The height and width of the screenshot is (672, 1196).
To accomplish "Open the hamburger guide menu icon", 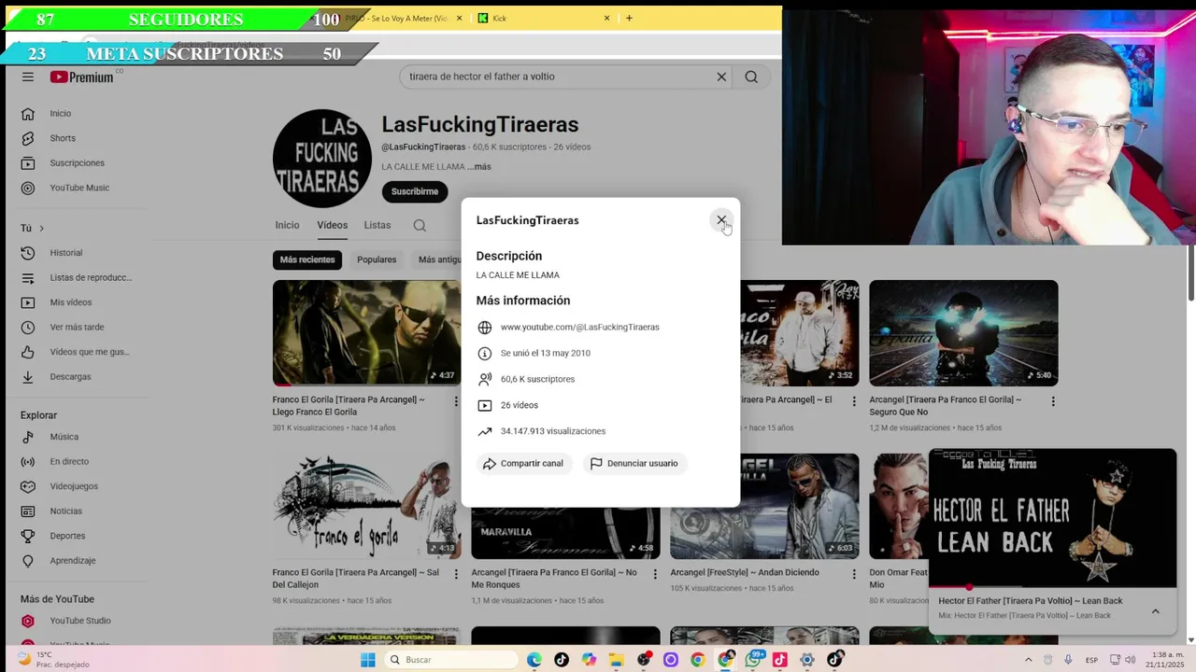I will click(28, 77).
